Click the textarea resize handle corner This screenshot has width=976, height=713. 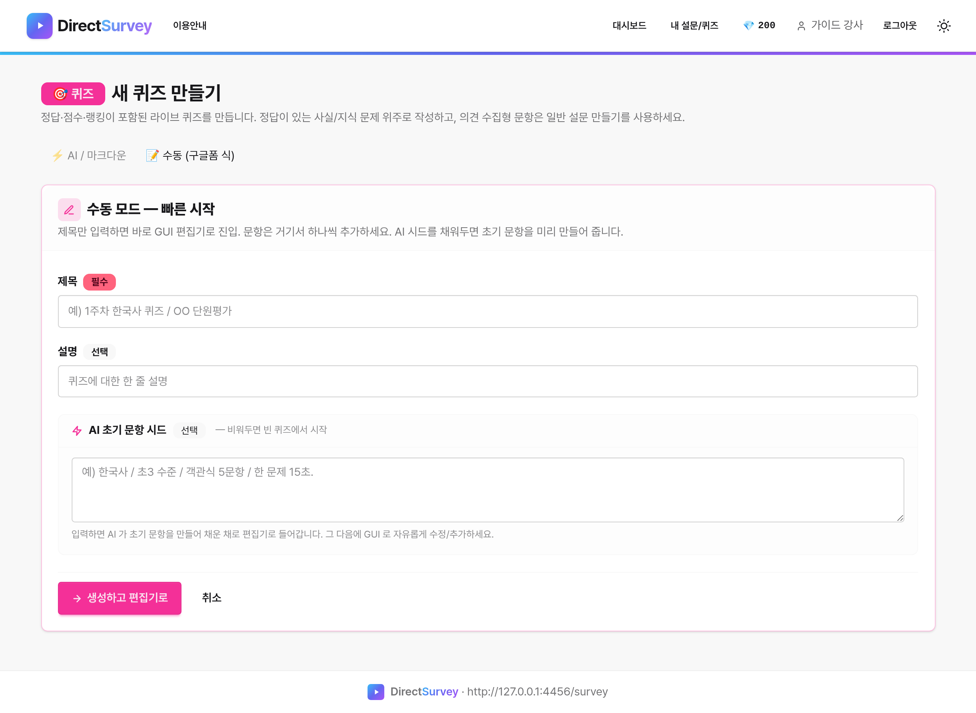pos(900,517)
